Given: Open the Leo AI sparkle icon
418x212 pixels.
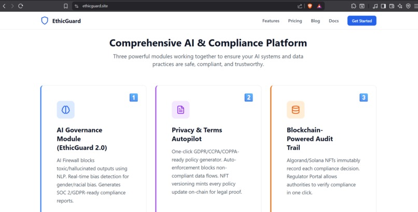Looking at the screenshot, I should click(x=400, y=6).
